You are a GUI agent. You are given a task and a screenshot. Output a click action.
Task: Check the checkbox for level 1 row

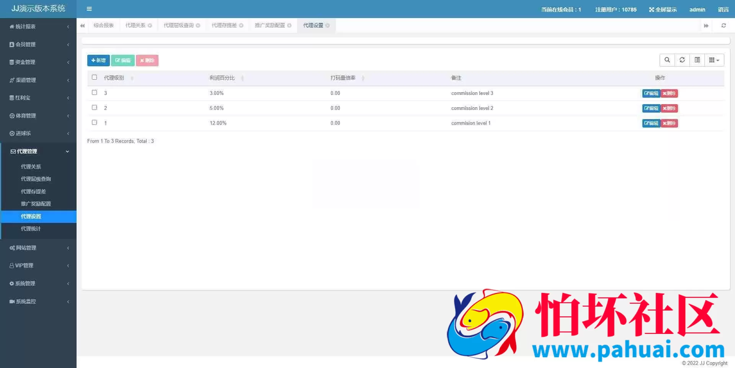95,123
